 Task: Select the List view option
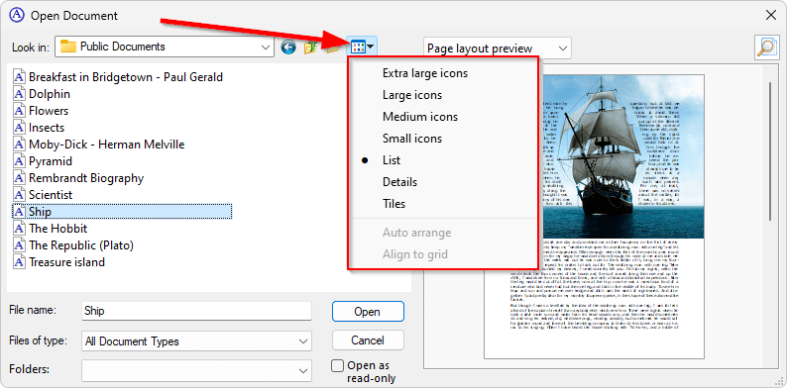(x=391, y=160)
